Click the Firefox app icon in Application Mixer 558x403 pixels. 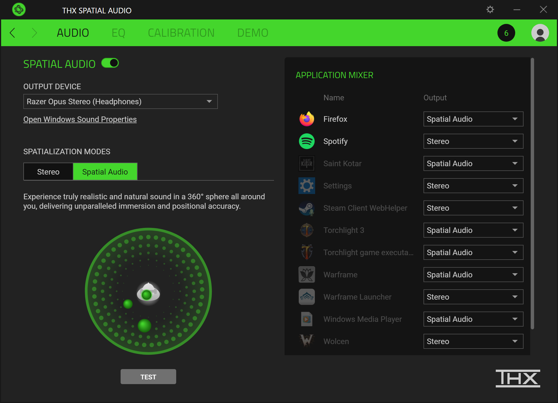coord(307,119)
